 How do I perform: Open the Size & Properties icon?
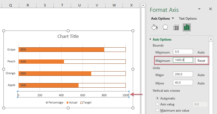(176, 27)
